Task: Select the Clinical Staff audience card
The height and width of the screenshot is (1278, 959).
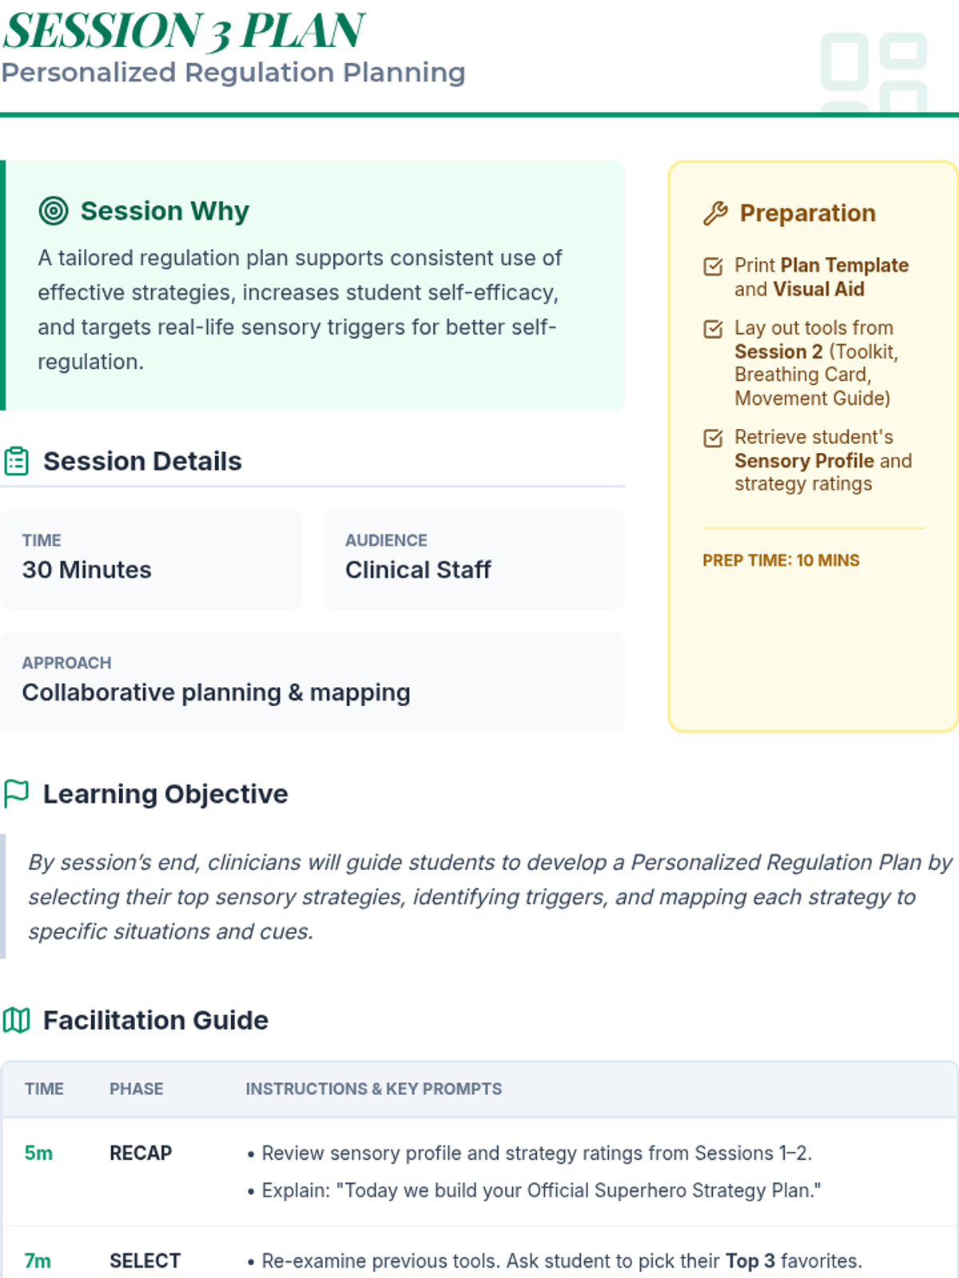Action: 474,559
